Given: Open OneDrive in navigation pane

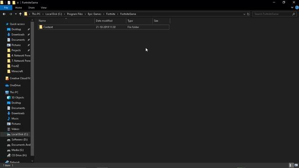Looking at the screenshot, I should pos(15,85).
